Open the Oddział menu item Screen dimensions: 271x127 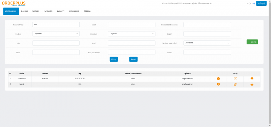point(87,11)
